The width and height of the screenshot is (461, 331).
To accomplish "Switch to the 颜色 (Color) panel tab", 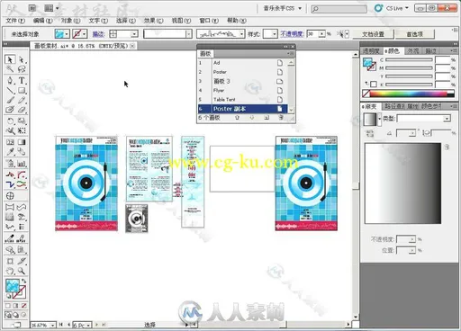I will click(393, 51).
